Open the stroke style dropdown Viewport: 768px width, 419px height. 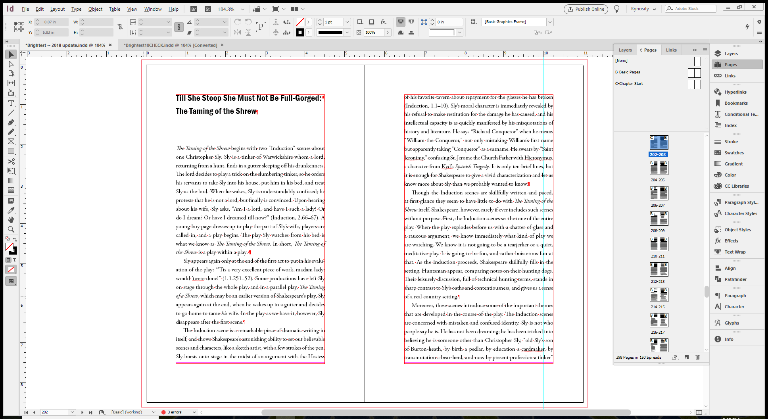click(x=347, y=32)
